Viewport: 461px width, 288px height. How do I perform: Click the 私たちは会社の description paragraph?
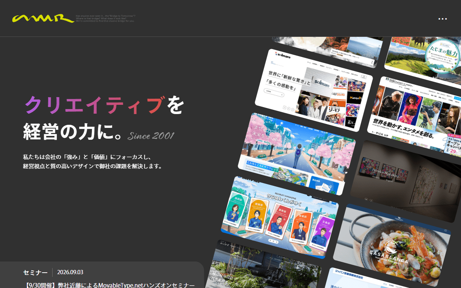tap(93, 162)
